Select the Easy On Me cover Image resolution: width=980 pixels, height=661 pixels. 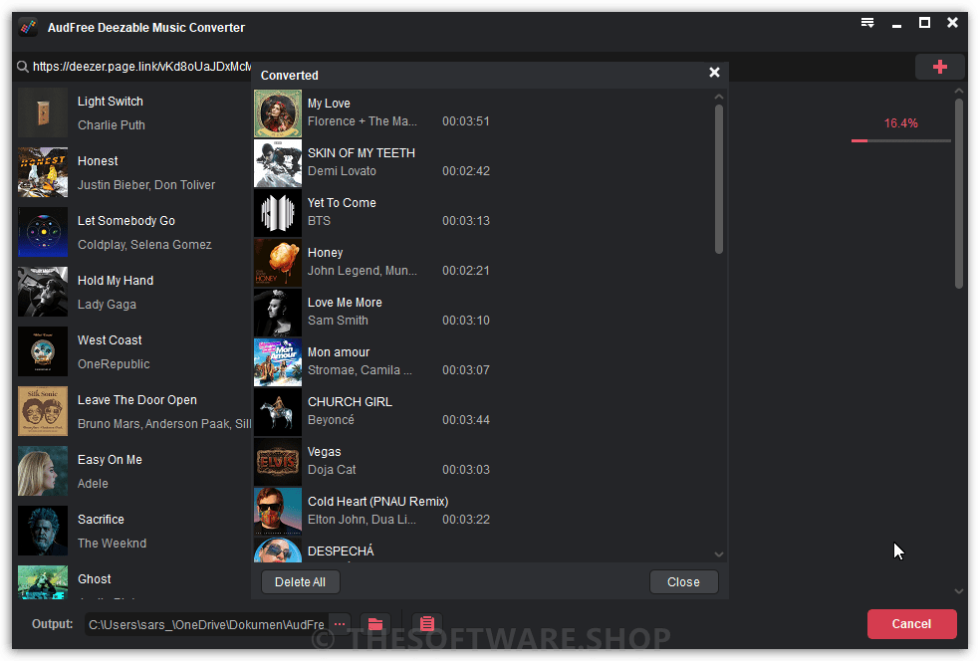(43, 471)
